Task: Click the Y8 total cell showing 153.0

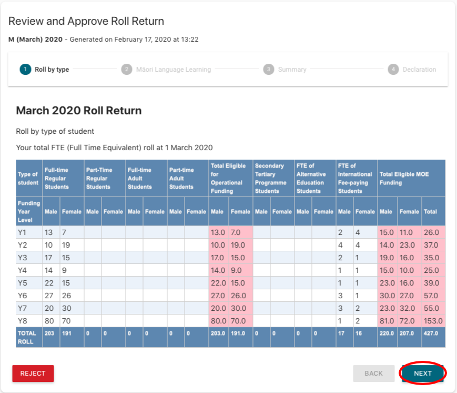Action: point(433,321)
